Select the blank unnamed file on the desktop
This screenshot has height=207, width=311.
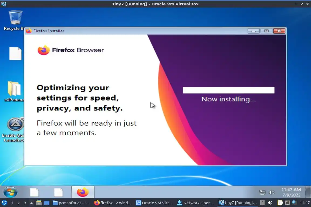click(x=15, y=53)
